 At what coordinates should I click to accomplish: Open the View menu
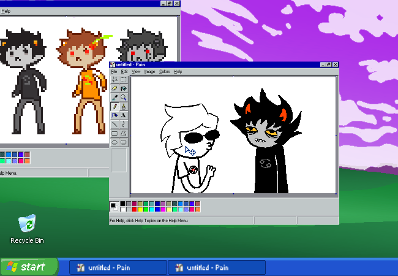(x=136, y=72)
